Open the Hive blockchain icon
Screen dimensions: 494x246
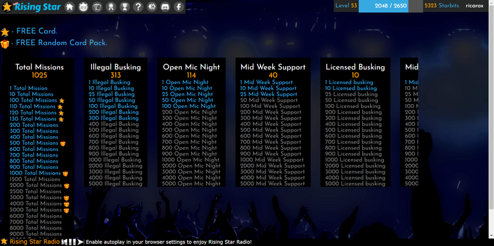point(152,6)
